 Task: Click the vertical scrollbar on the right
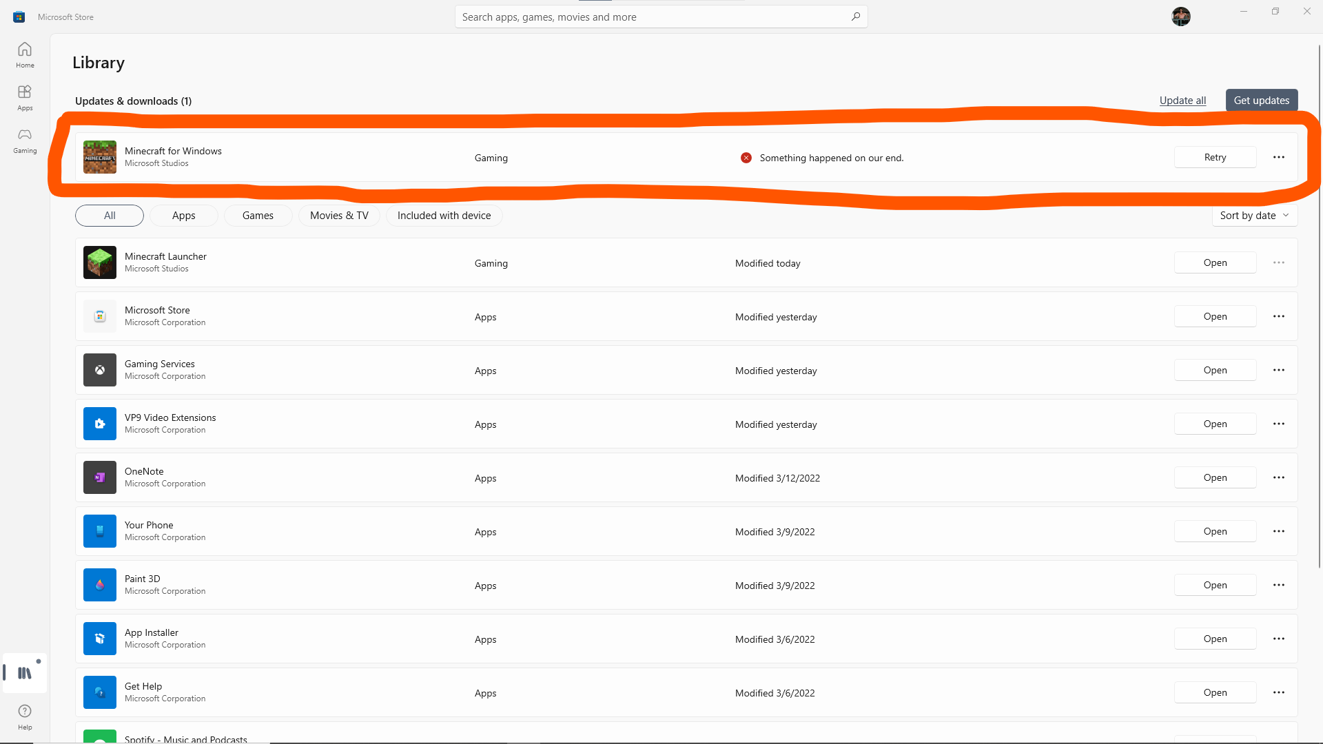[1320, 307]
